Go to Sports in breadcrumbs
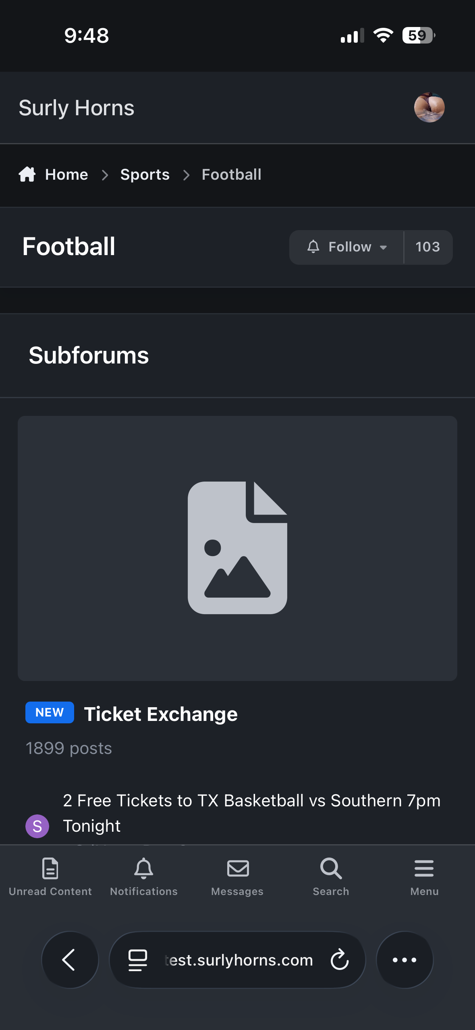Screen dimensions: 475x1030 [x=145, y=174]
